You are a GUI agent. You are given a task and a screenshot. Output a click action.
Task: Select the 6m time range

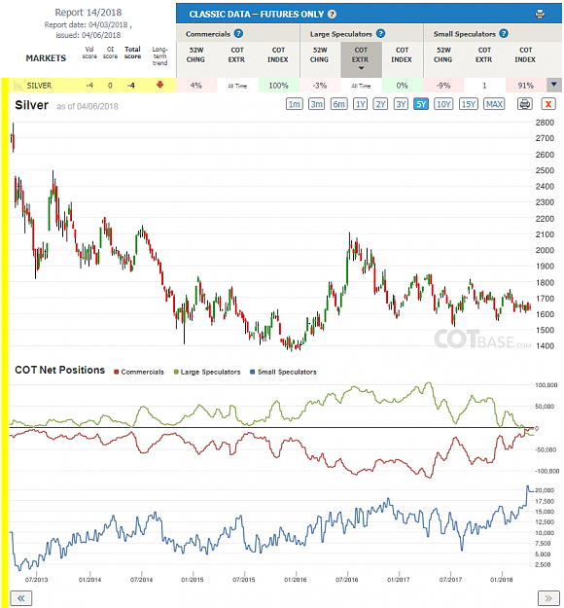[x=338, y=104]
